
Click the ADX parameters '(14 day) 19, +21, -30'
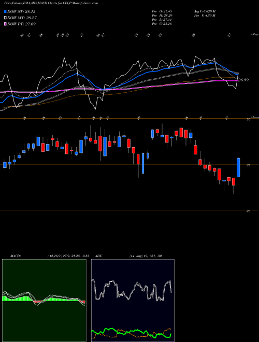click(146, 256)
